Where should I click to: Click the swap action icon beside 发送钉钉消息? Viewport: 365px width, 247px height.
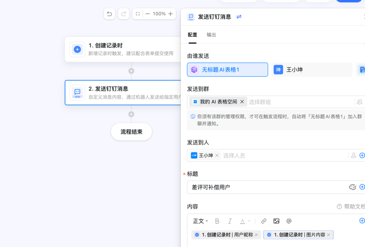pos(239,17)
